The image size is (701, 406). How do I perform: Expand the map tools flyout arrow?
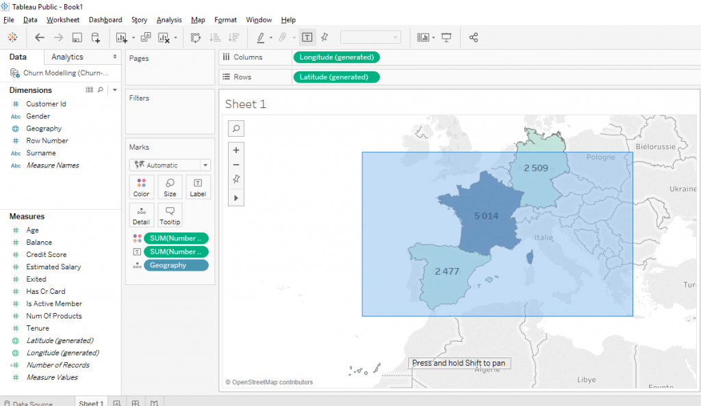pyautogui.click(x=236, y=198)
